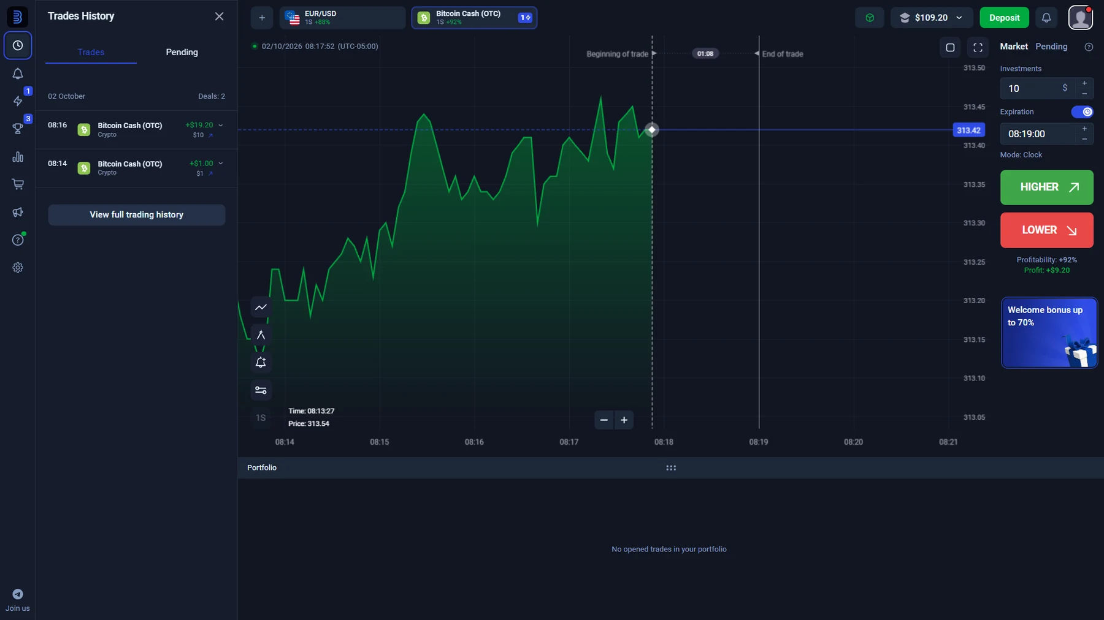Set a price alert bell icon
Image resolution: width=1104 pixels, height=620 pixels.
(261, 362)
